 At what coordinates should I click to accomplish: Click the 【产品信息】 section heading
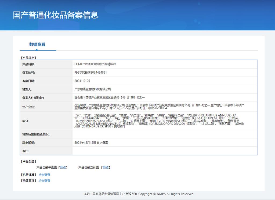pyautogui.click(x=28, y=58)
